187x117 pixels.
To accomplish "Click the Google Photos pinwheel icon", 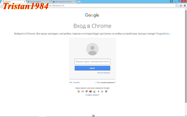I will tap(98, 92).
